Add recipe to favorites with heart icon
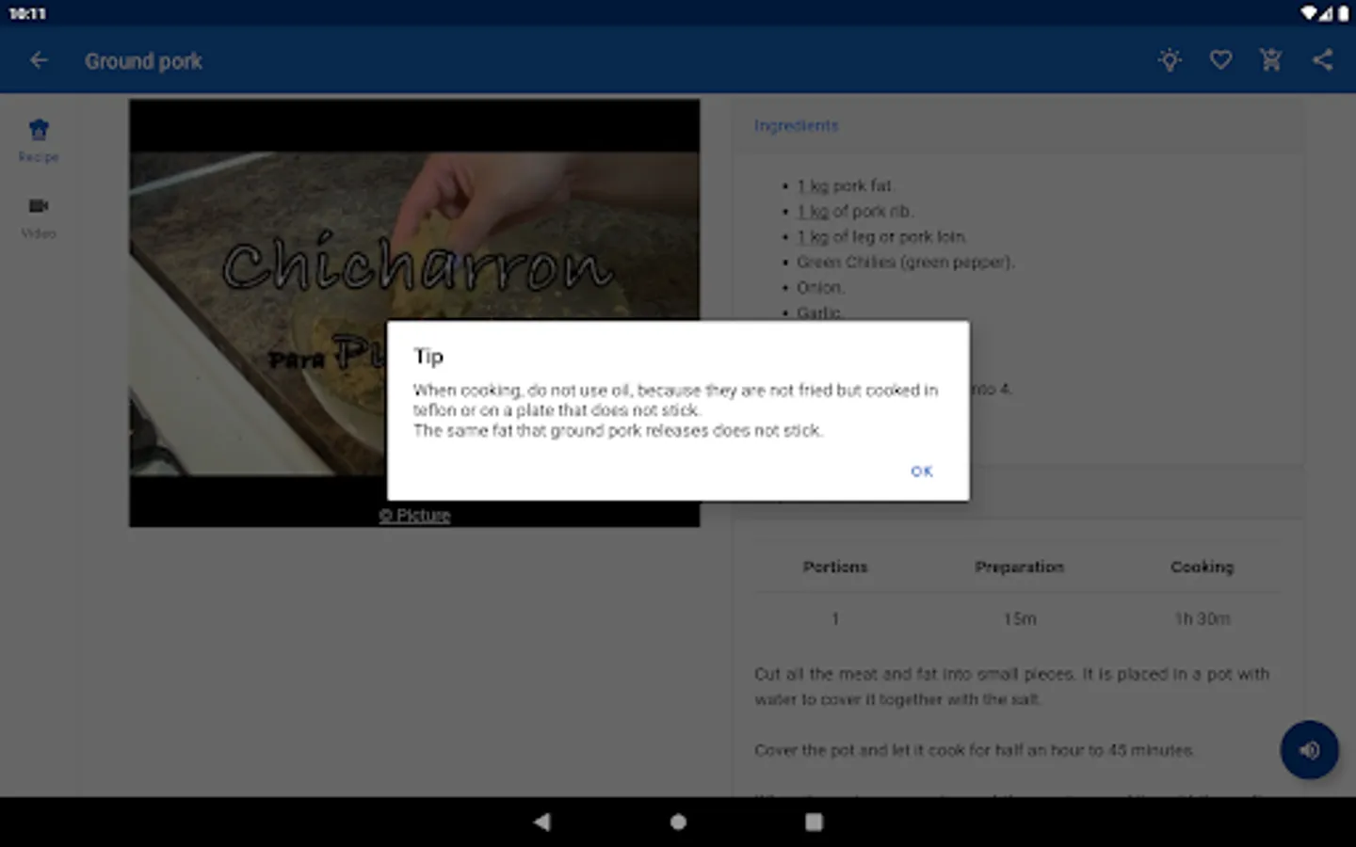 click(1220, 60)
